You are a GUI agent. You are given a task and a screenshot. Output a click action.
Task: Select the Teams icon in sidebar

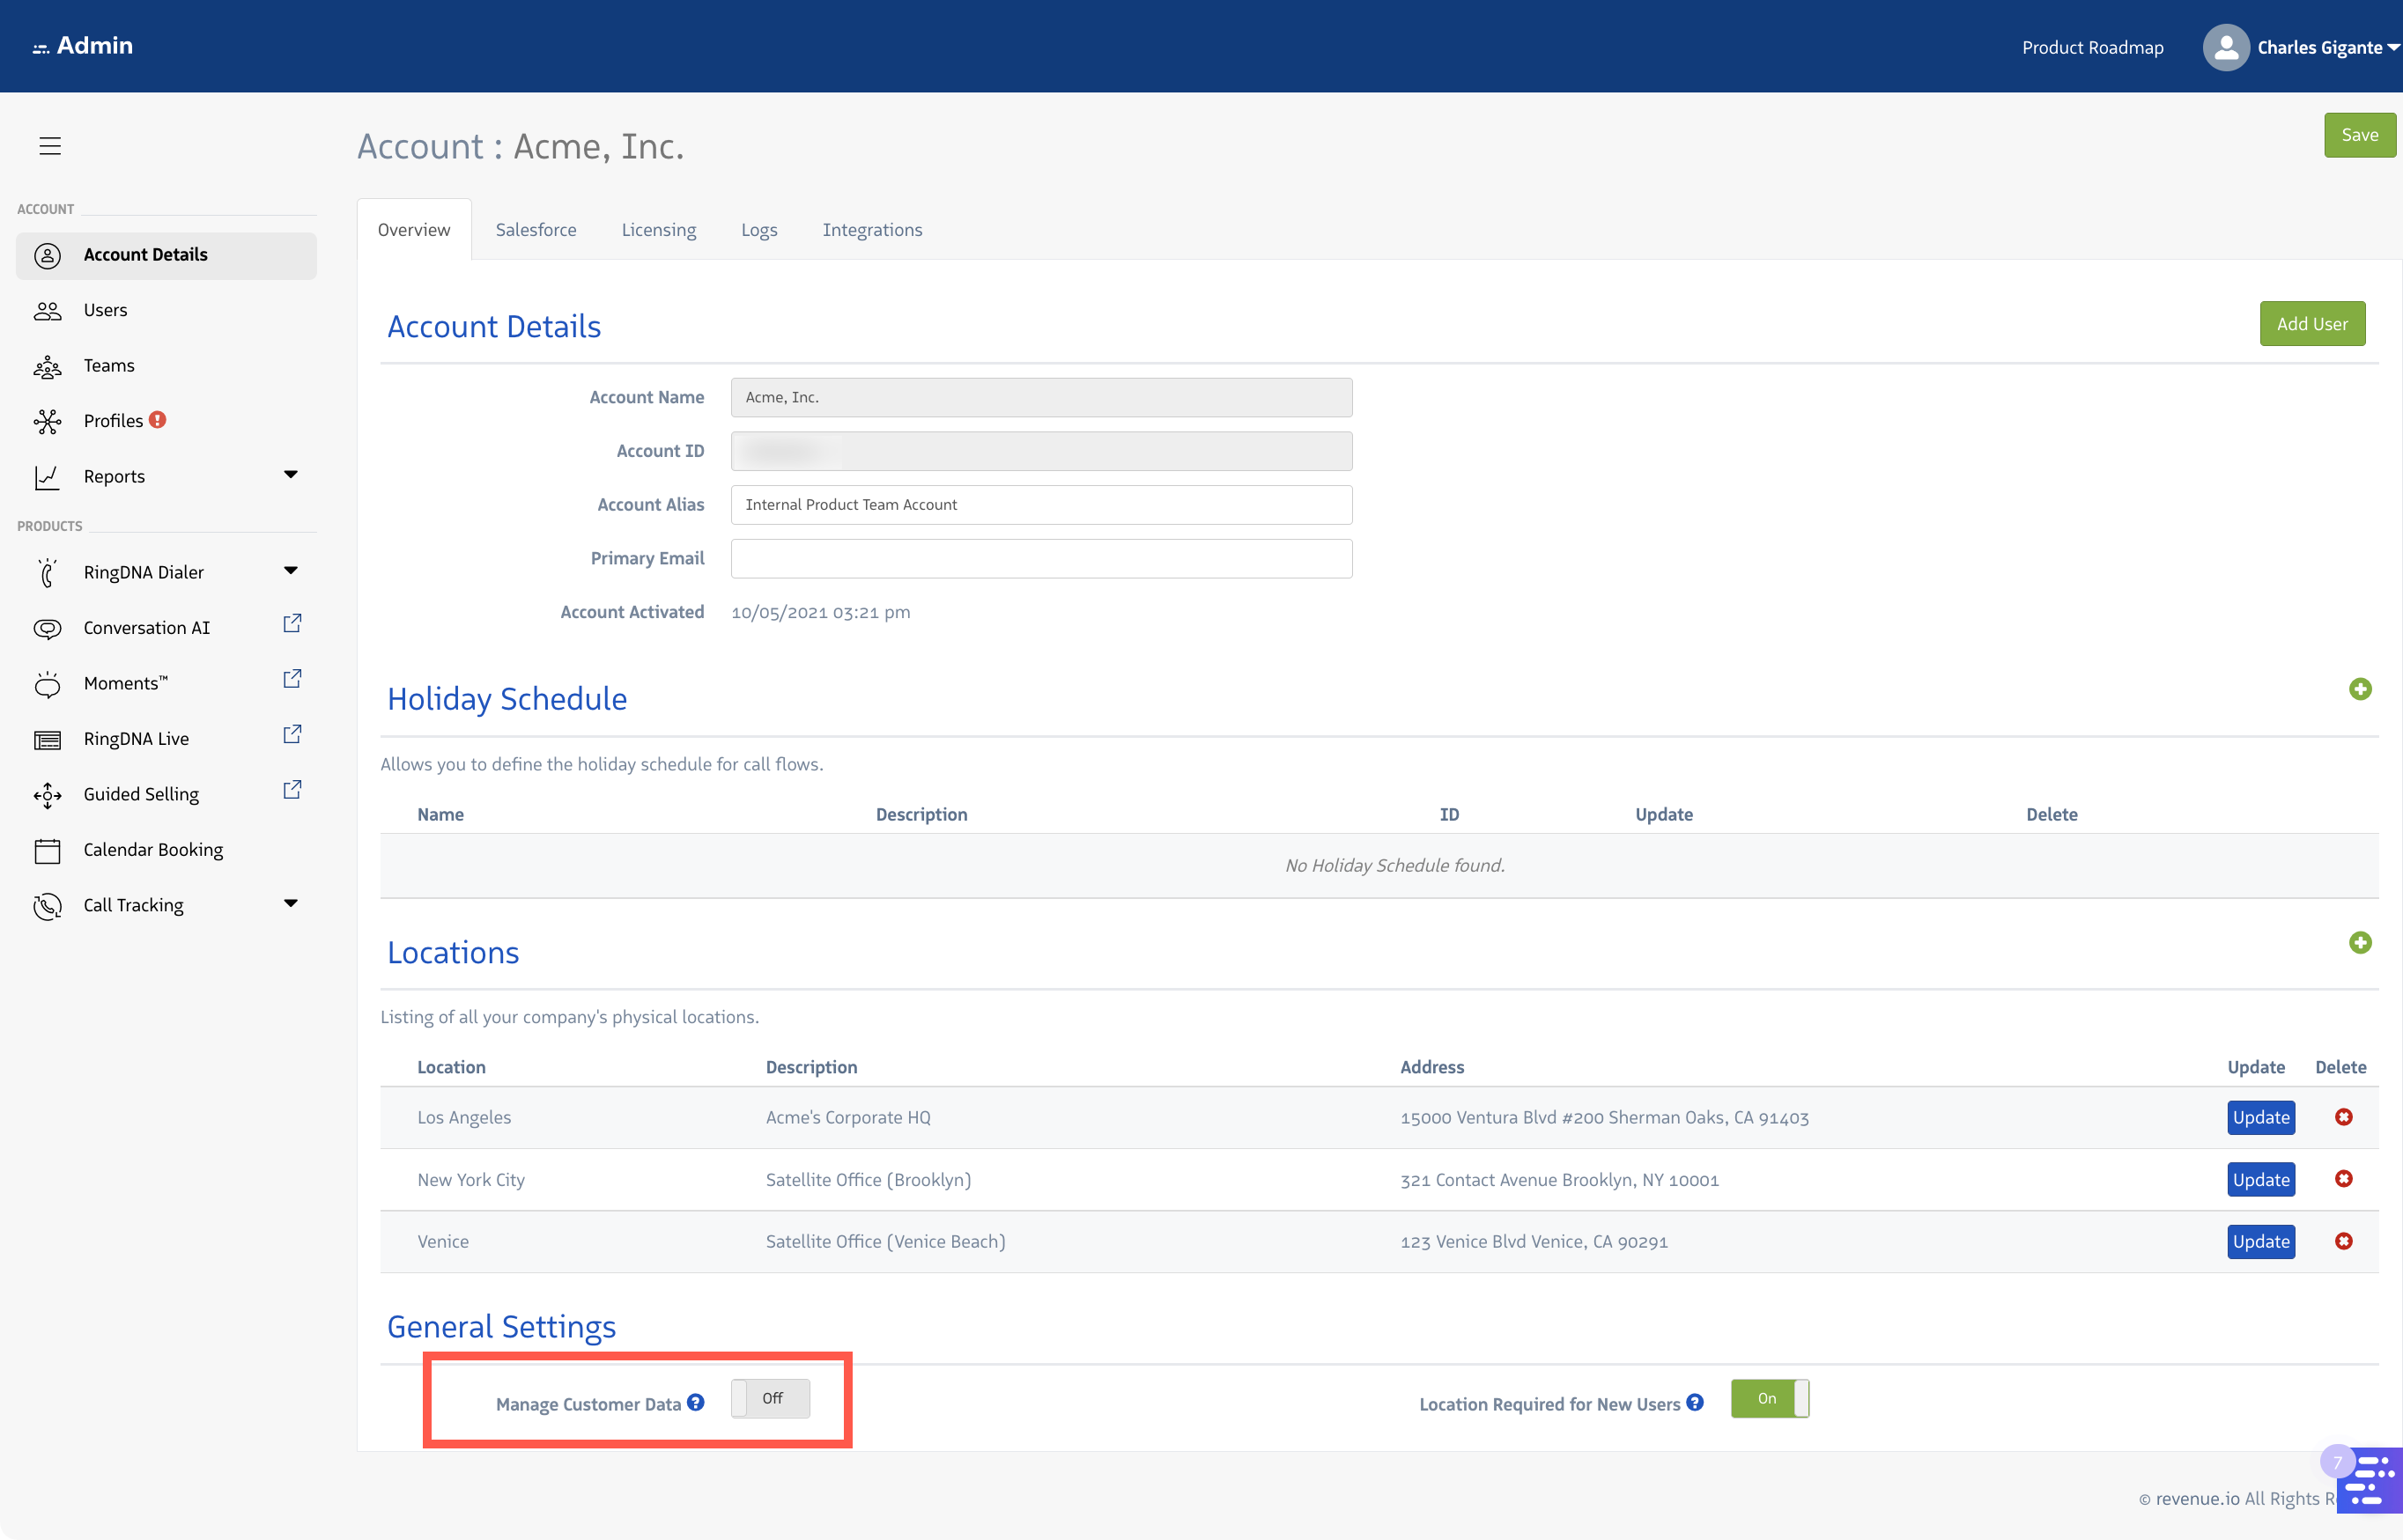point(47,366)
